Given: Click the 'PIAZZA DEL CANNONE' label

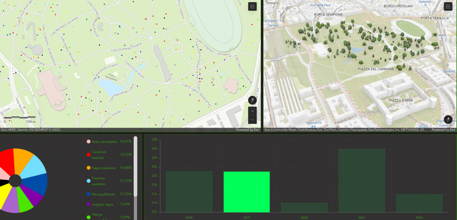Looking at the screenshot, I should [376, 69].
